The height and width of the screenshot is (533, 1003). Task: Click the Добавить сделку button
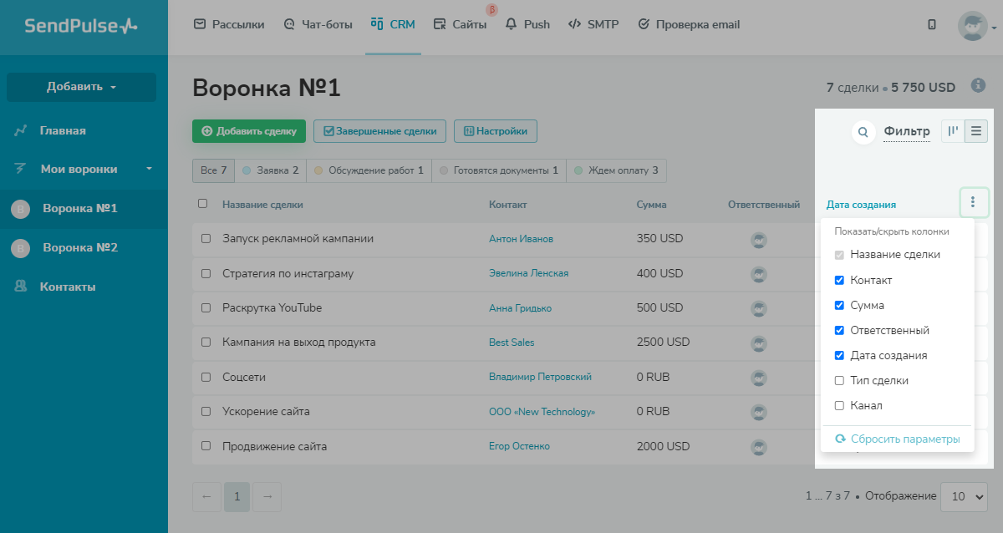point(249,131)
